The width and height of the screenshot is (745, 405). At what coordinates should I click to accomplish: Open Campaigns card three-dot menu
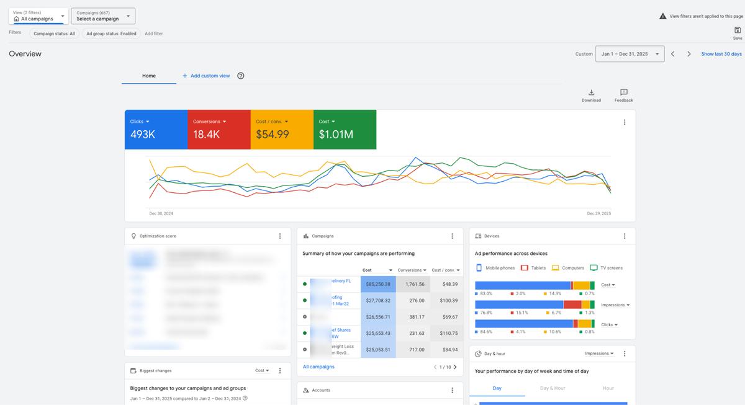[x=452, y=236]
